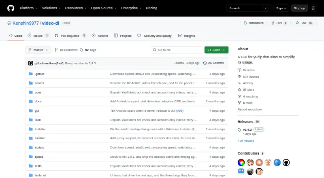Click the fork icon beside 6 forks

(x=239, y=103)
